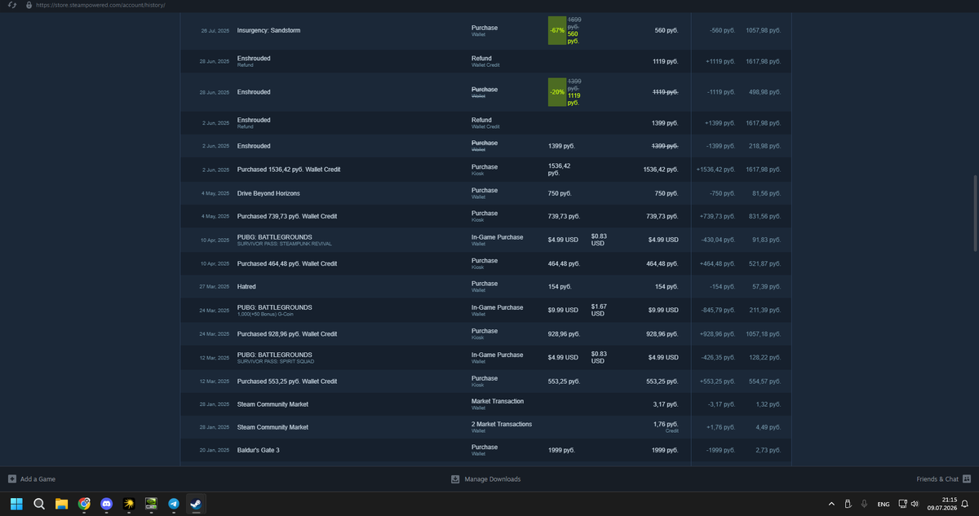Open the Add a Game link
Image resolution: width=979 pixels, height=516 pixels.
pyautogui.click(x=38, y=479)
